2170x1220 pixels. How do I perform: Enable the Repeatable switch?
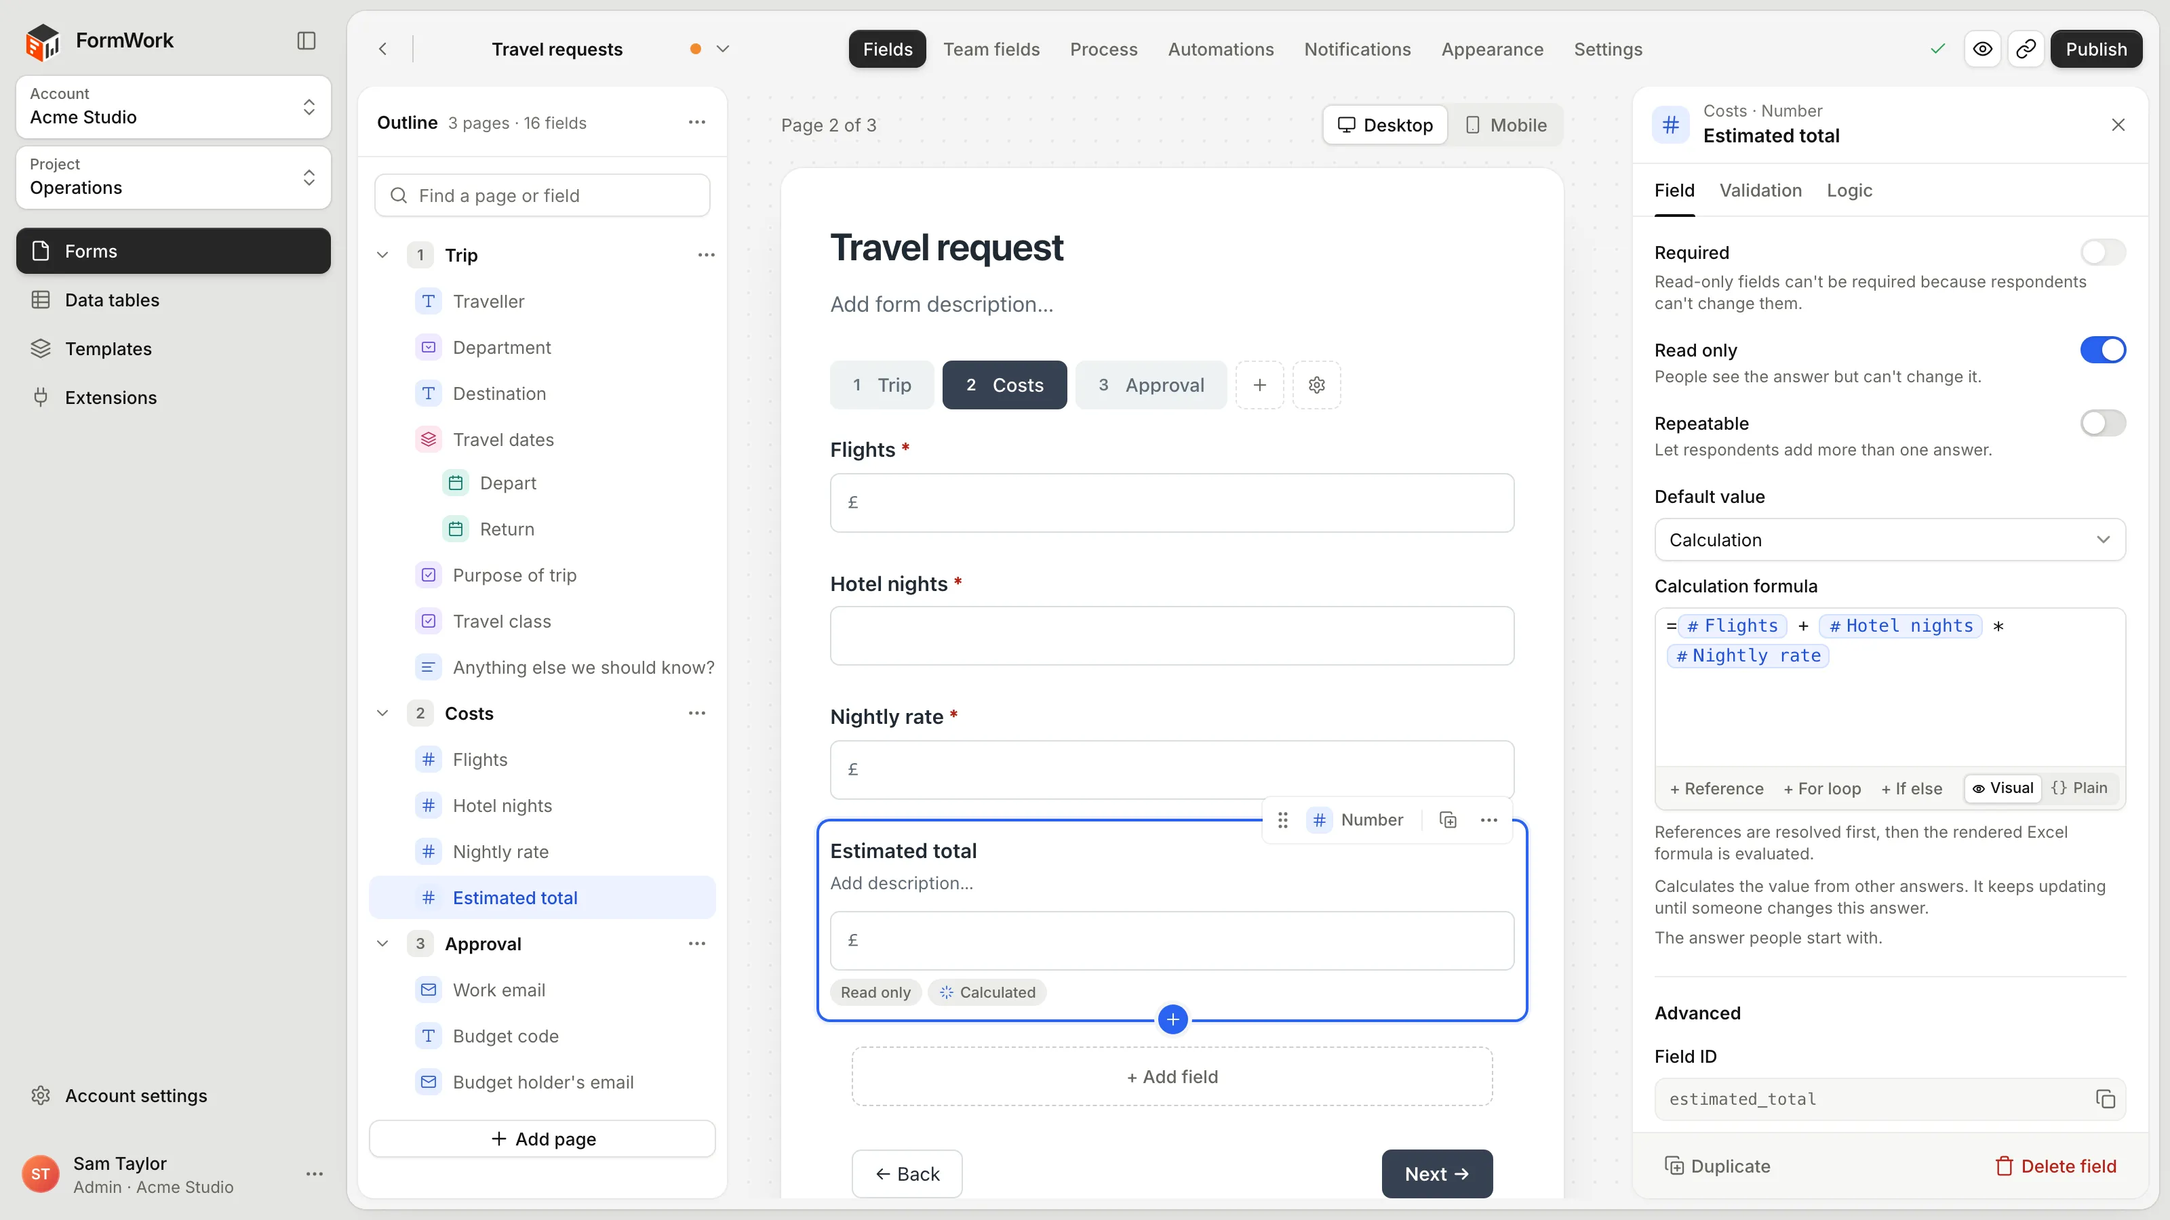tap(2103, 423)
